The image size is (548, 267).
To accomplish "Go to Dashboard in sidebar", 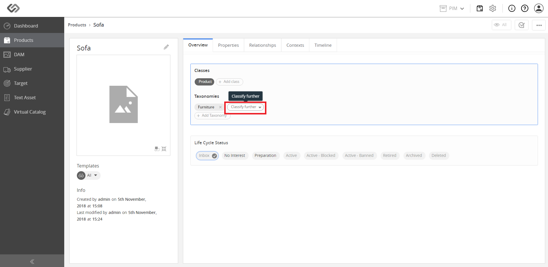I will [32, 26].
